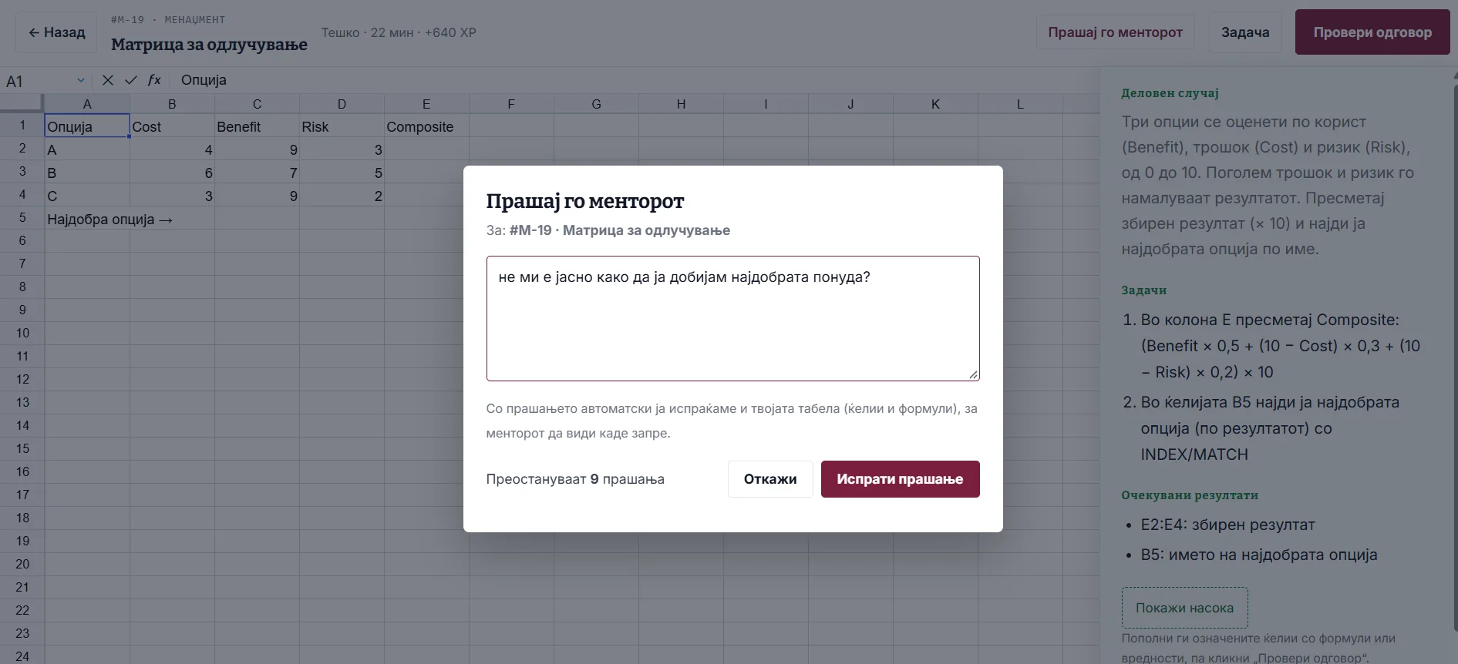Click Прашај го менторот header button
Screen dimensions: 1458x664
[x=1115, y=32]
